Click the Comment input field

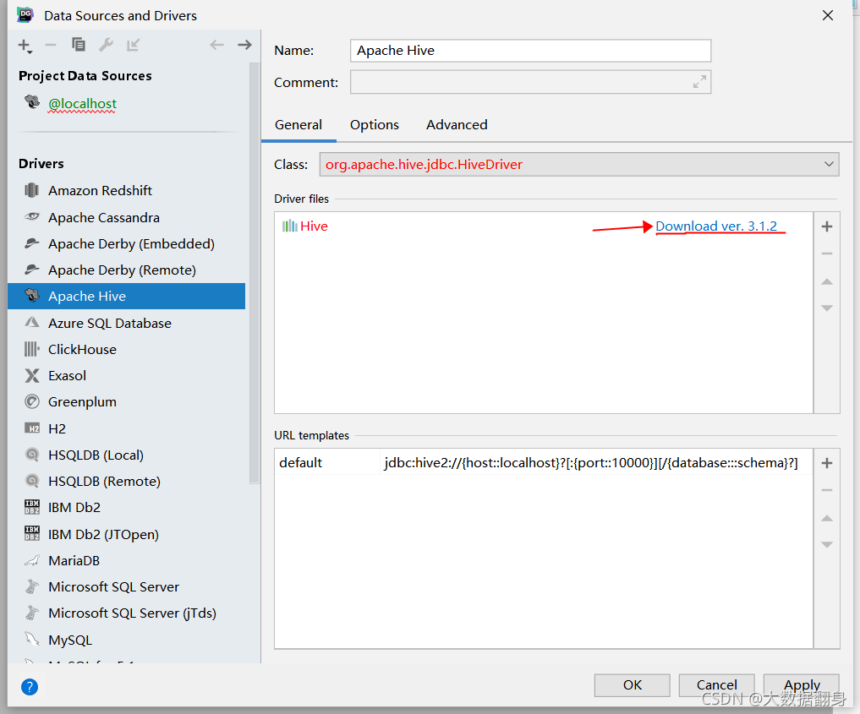pyautogui.click(x=530, y=82)
